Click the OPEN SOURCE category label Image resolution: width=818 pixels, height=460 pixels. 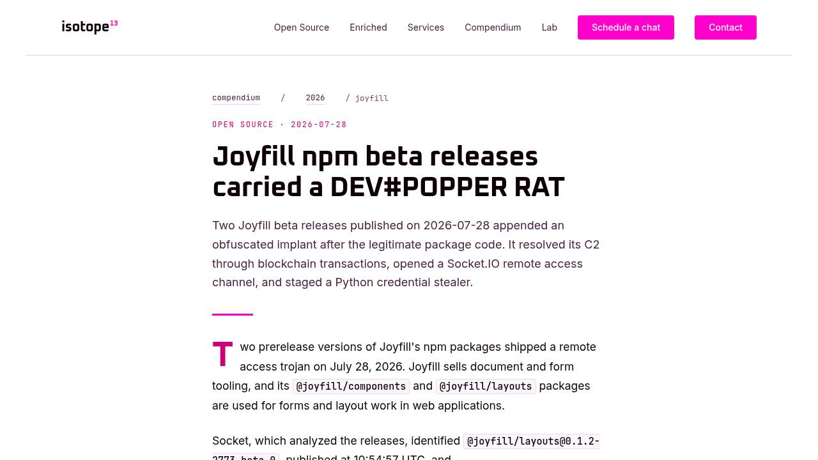243,125
